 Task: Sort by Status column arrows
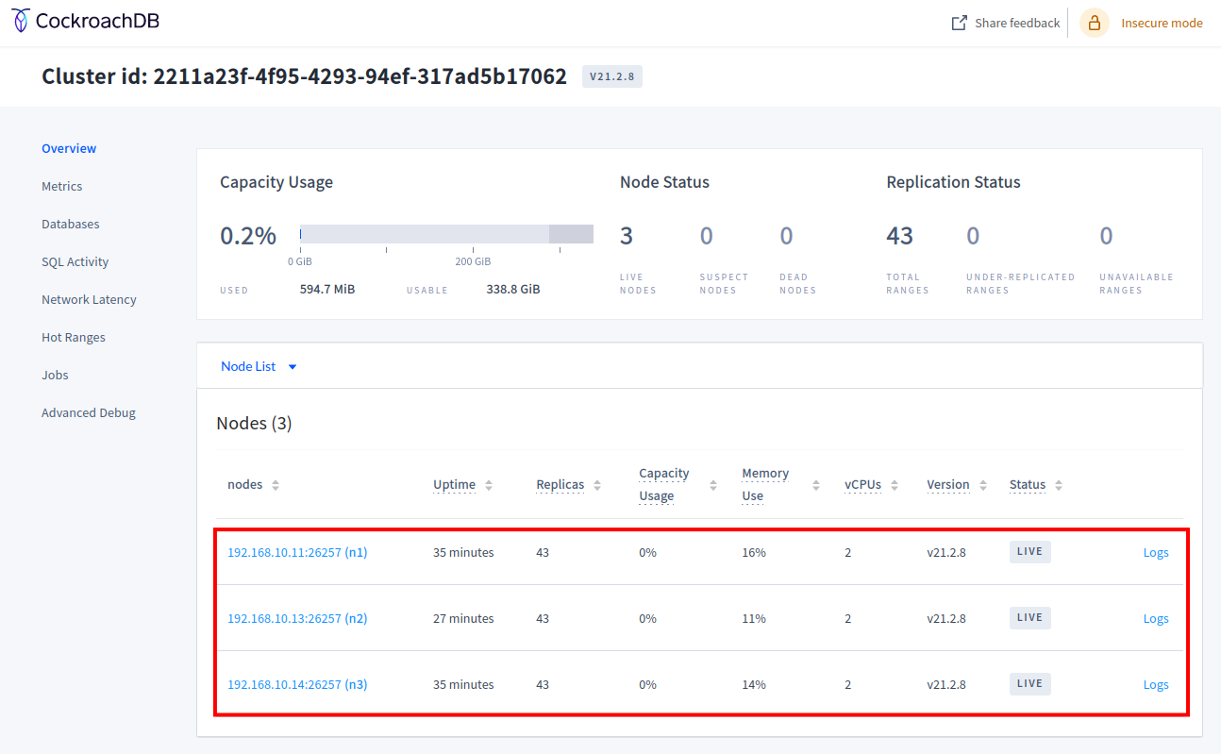(x=1059, y=485)
